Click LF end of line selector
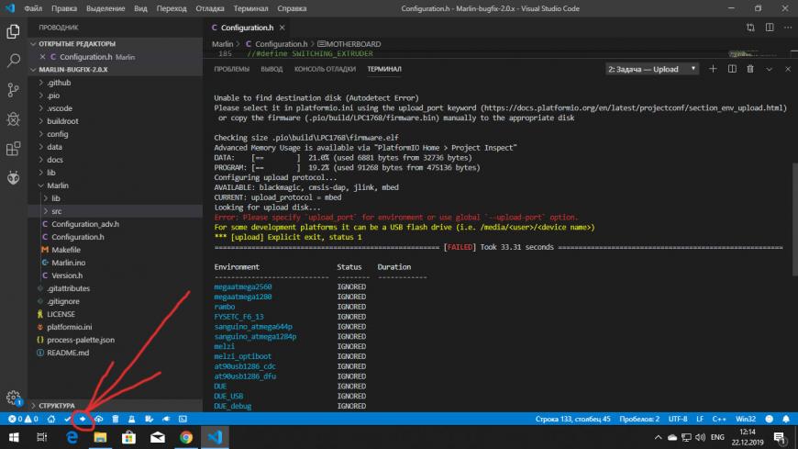 700,419
